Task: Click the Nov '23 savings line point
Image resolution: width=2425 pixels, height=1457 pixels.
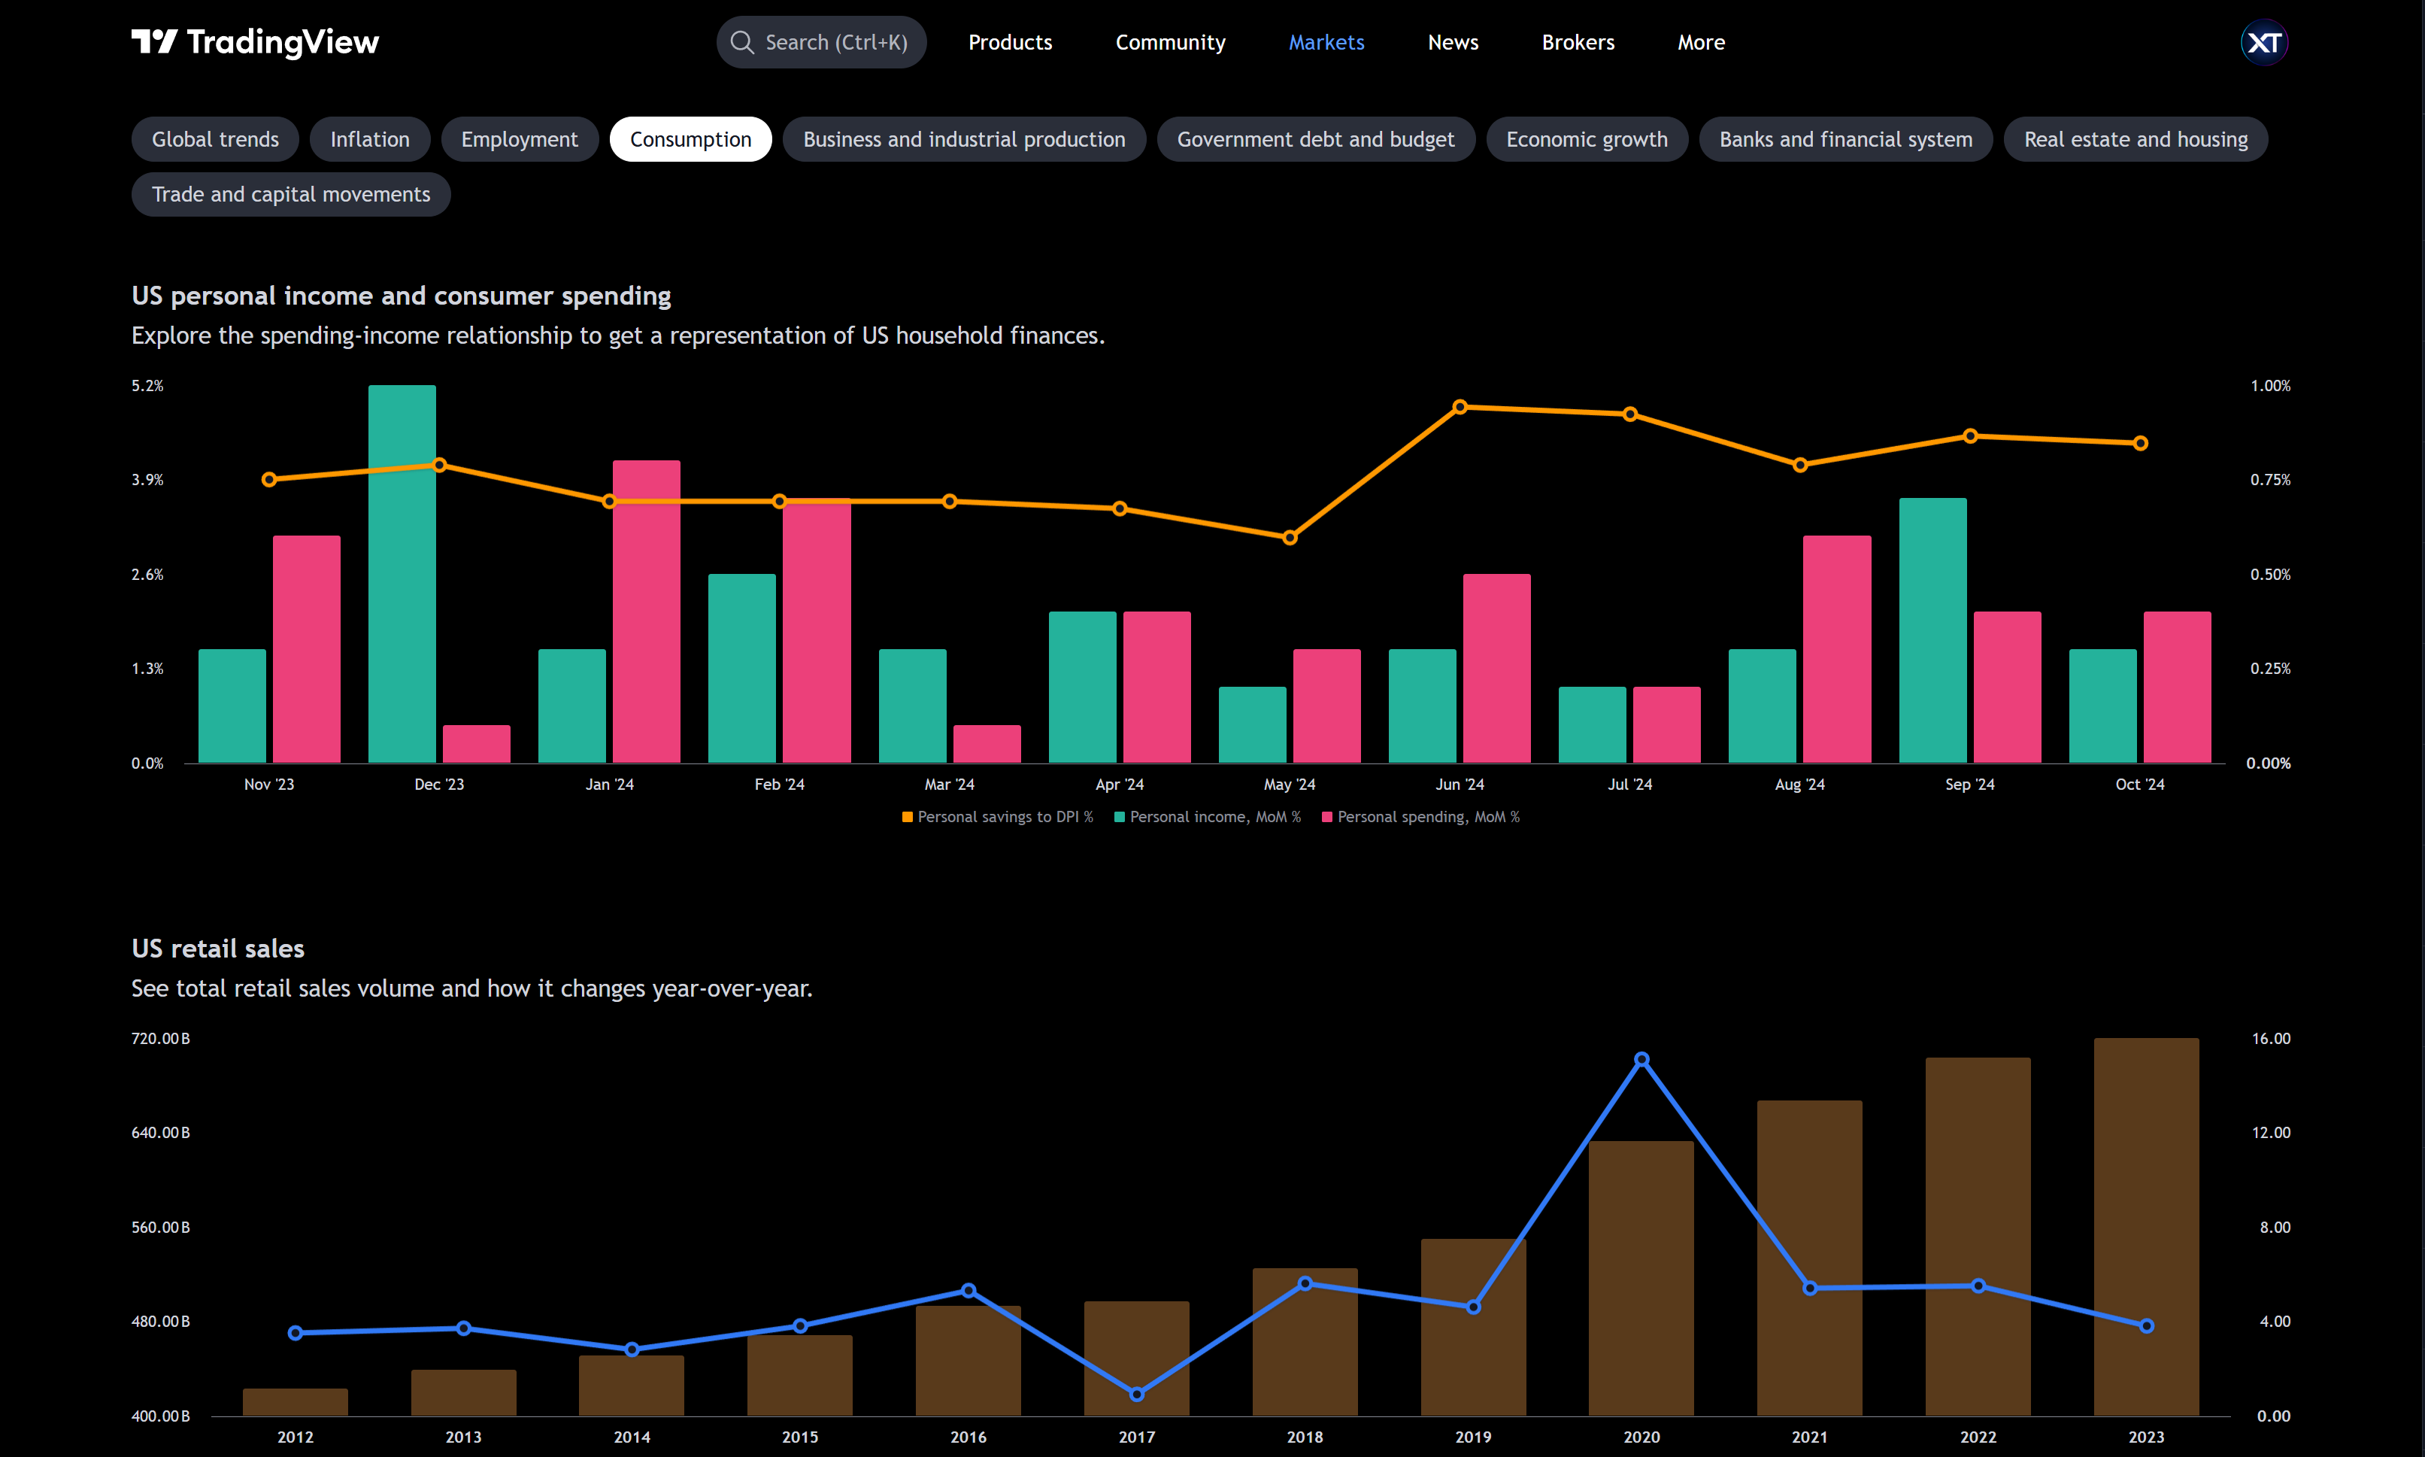Action: coord(269,479)
